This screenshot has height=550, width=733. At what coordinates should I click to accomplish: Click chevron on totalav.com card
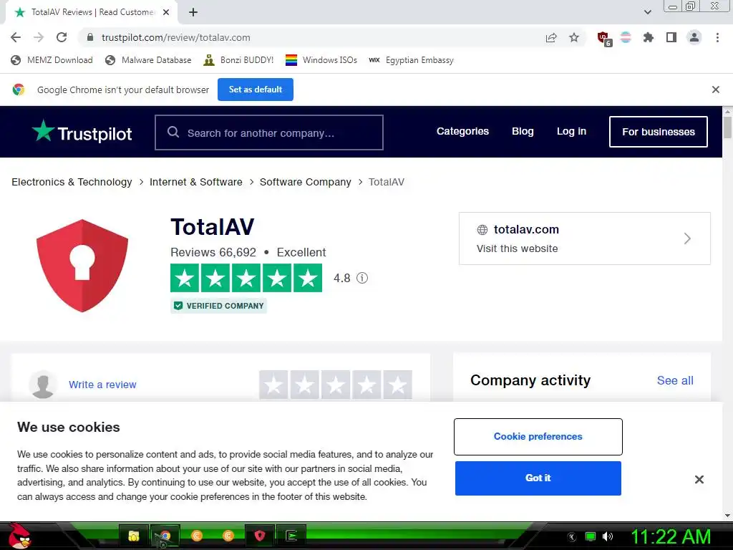687,238
